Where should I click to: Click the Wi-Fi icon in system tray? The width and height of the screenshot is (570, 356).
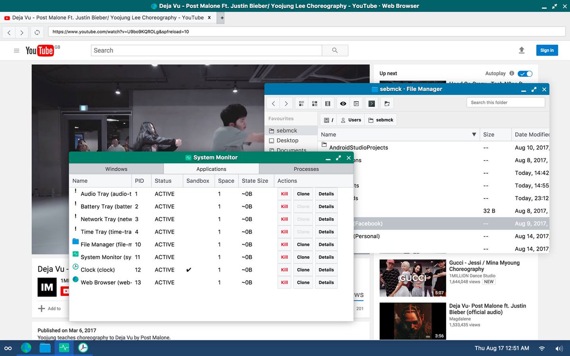tap(541, 348)
